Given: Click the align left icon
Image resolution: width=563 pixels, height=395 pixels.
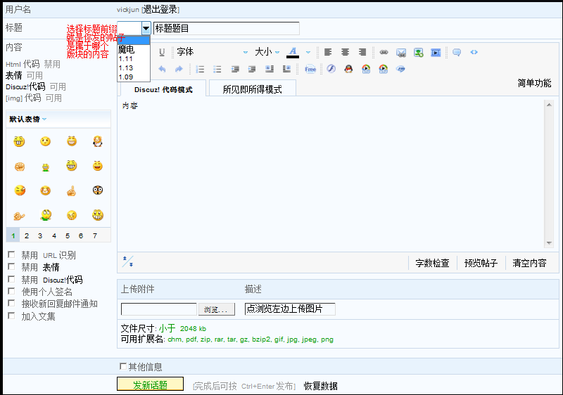Looking at the screenshot, I should pos(328,52).
